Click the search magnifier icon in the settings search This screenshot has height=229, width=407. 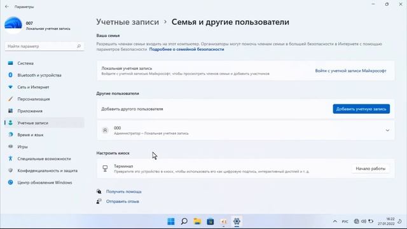tap(79, 46)
